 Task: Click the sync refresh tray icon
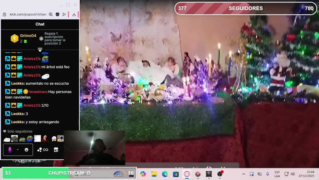(252, 174)
